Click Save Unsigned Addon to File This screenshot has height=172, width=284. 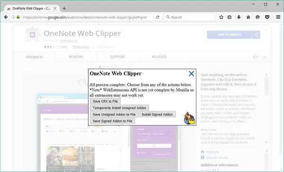pyautogui.click(x=114, y=114)
